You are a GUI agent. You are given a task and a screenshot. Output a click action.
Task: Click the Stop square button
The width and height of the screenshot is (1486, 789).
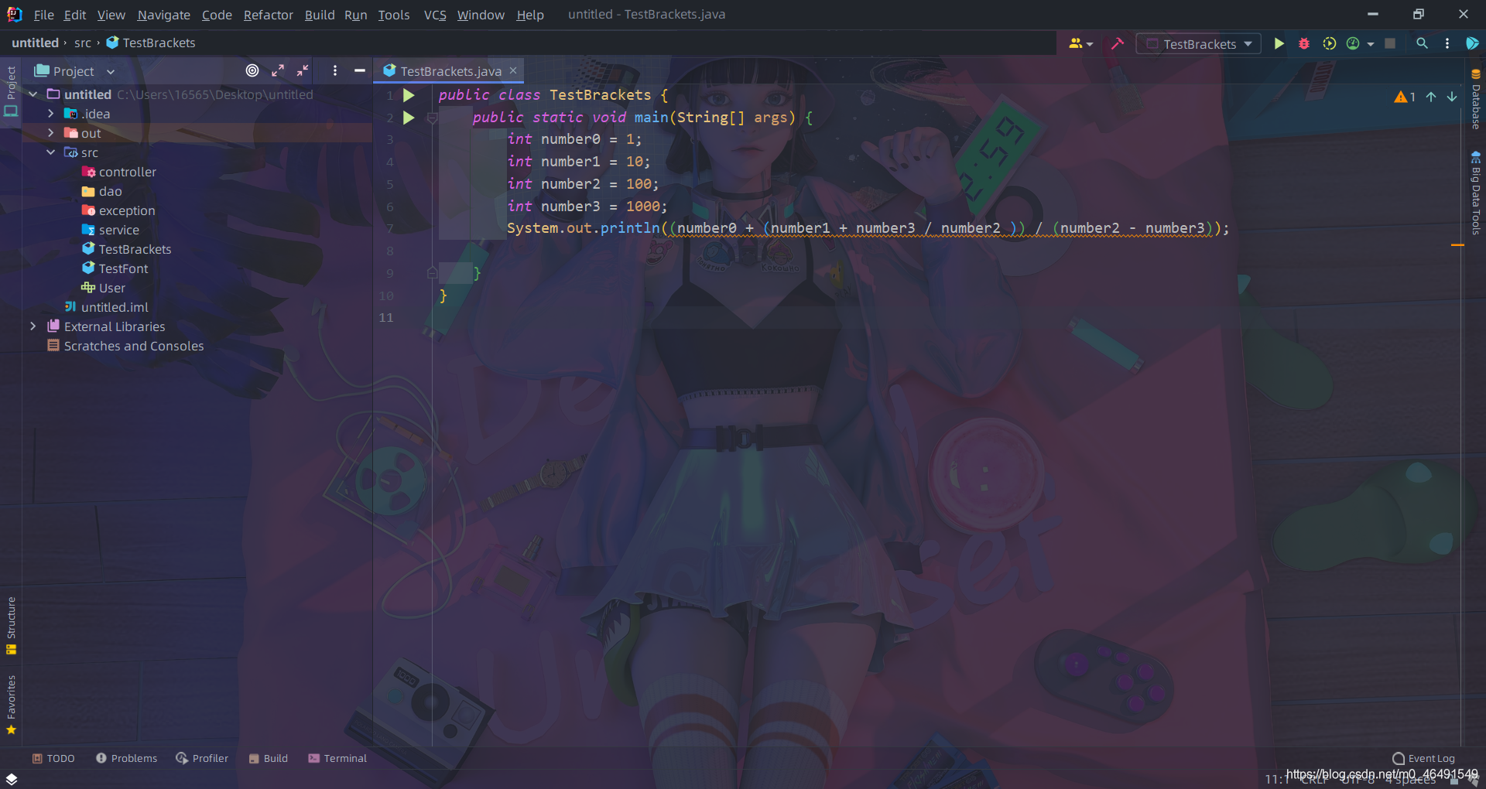1390,44
